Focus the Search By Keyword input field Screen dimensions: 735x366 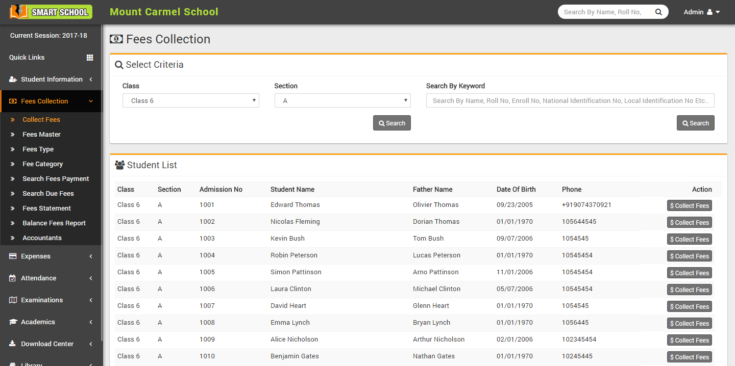tap(570, 101)
